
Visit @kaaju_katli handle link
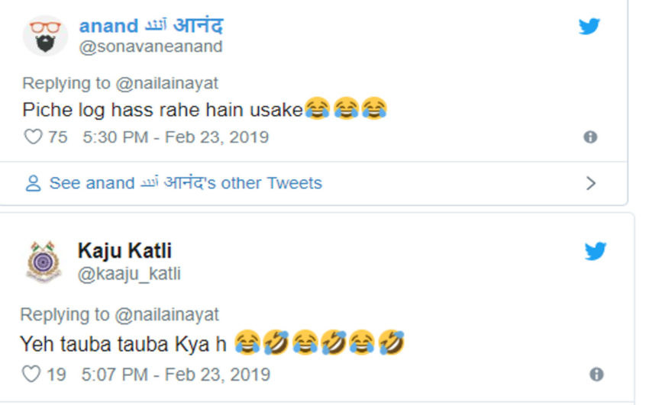coord(129,274)
